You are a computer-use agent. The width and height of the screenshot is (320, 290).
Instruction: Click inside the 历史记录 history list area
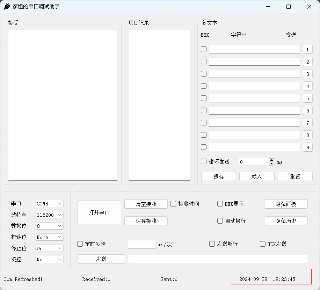(x=159, y=105)
